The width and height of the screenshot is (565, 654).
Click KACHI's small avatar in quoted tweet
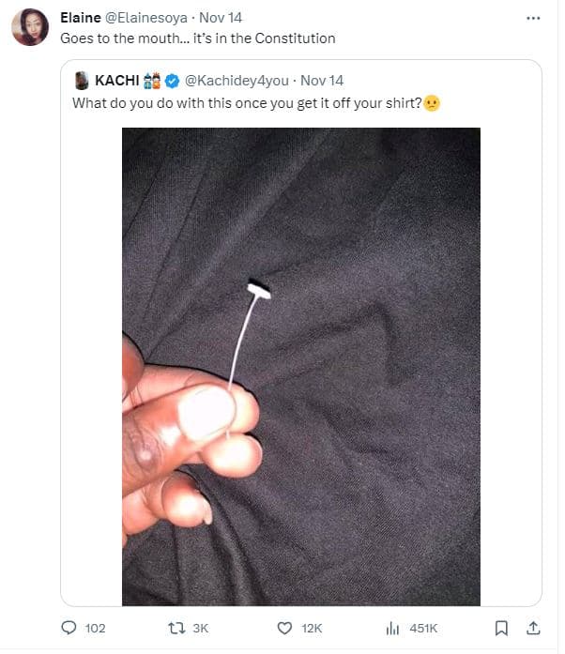82,81
